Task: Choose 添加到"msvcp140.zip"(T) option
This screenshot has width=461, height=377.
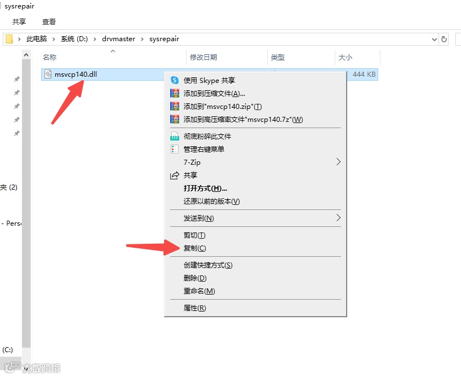Action: tap(255, 106)
